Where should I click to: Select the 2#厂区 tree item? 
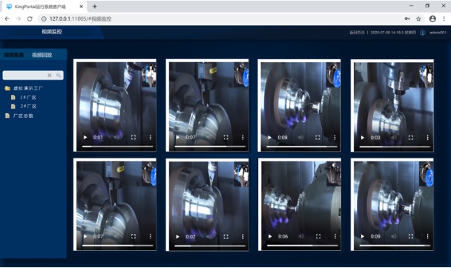[x=28, y=106]
